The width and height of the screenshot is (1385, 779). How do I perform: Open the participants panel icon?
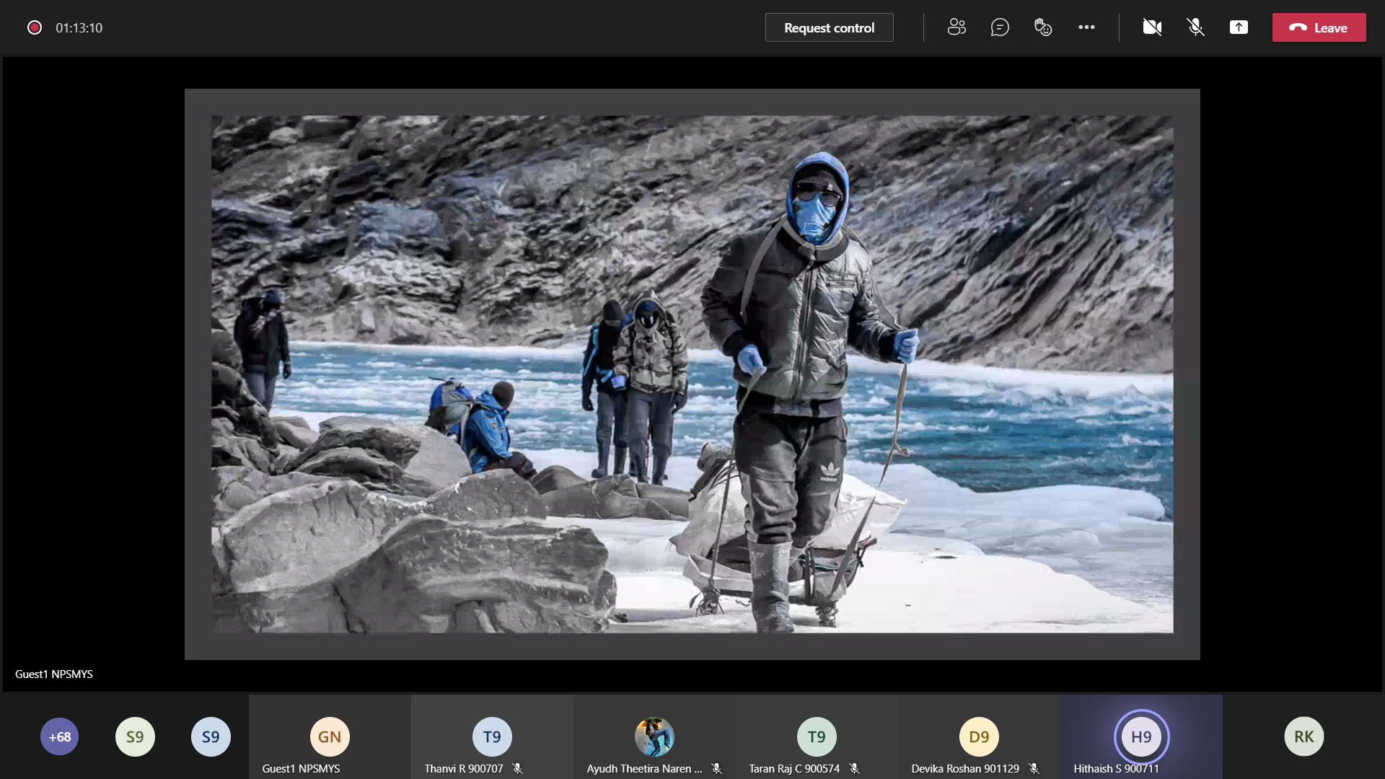click(957, 27)
